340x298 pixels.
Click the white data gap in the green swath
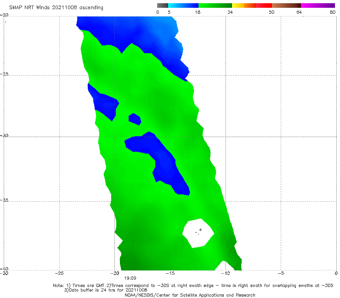point(198,233)
